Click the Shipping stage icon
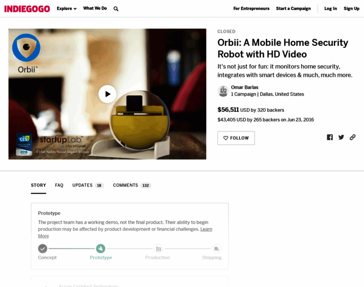 coord(216,248)
